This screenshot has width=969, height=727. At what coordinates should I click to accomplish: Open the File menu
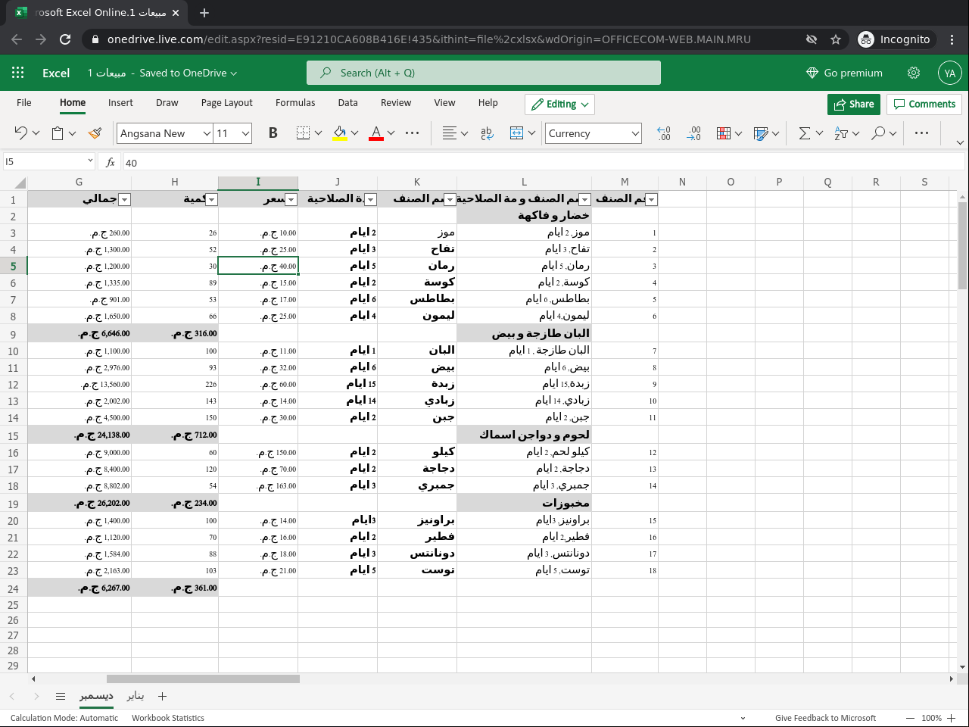(24, 103)
